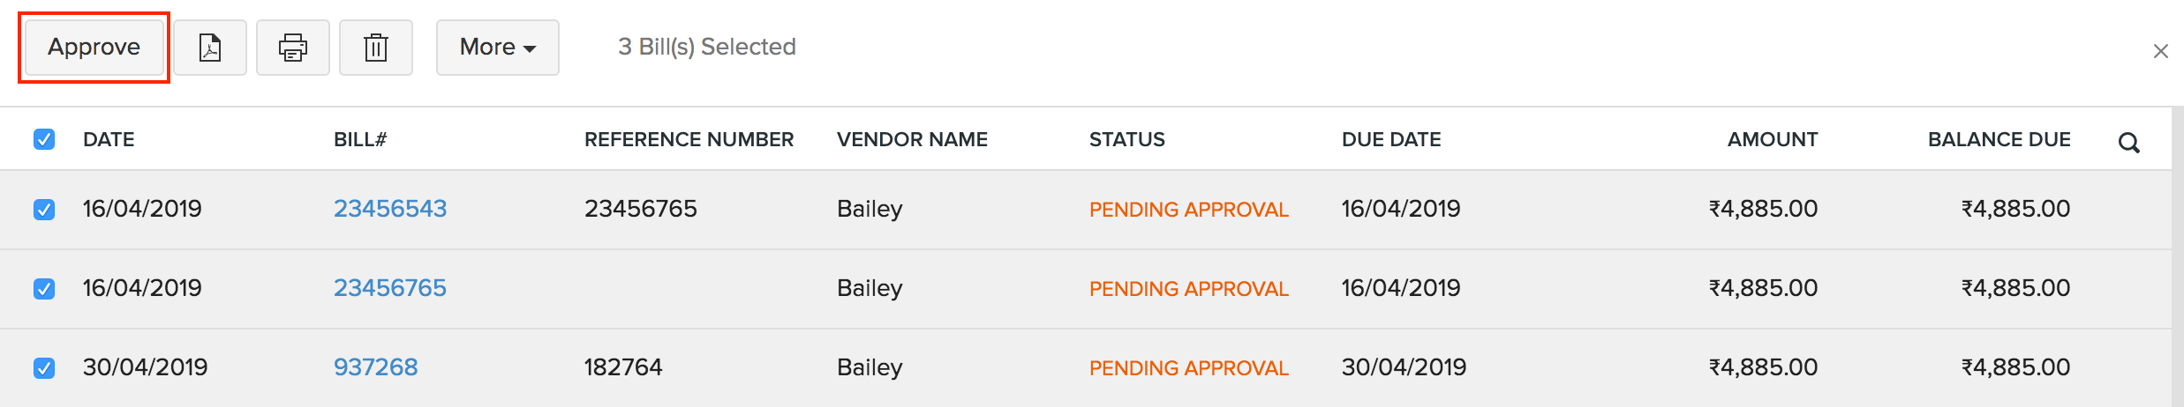Open bill number 23456543 link
Viewport: 2184px width, 407px height.
tap(389, 209)
